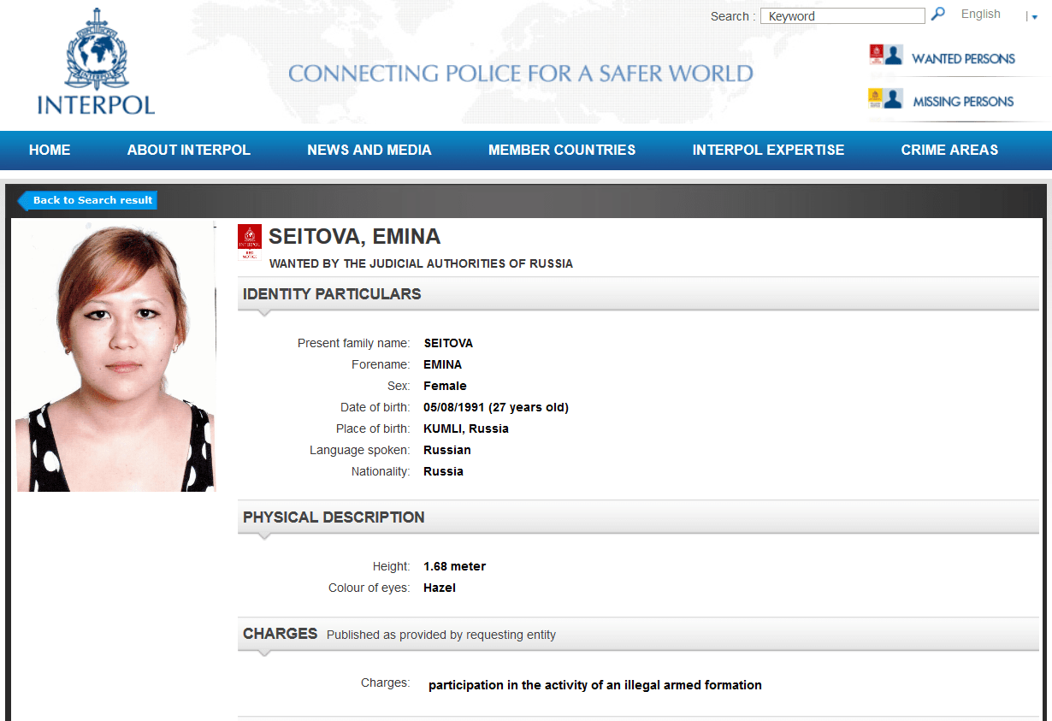Click the search magnifier icon
Screen dimensions: 1052x721
938,15
